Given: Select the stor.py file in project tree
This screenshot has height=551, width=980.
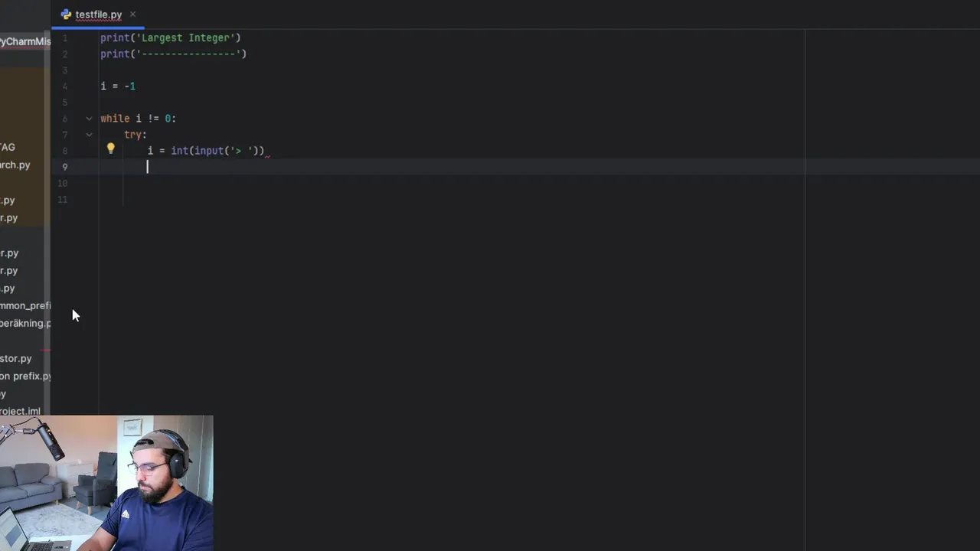Looking at the screenshot, I should click(16, 358).
